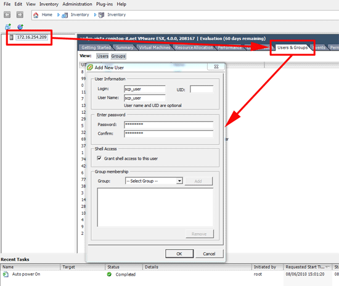The image size is (339, 286).
Task: Click the root initiator cell
Action: (258, 274)
